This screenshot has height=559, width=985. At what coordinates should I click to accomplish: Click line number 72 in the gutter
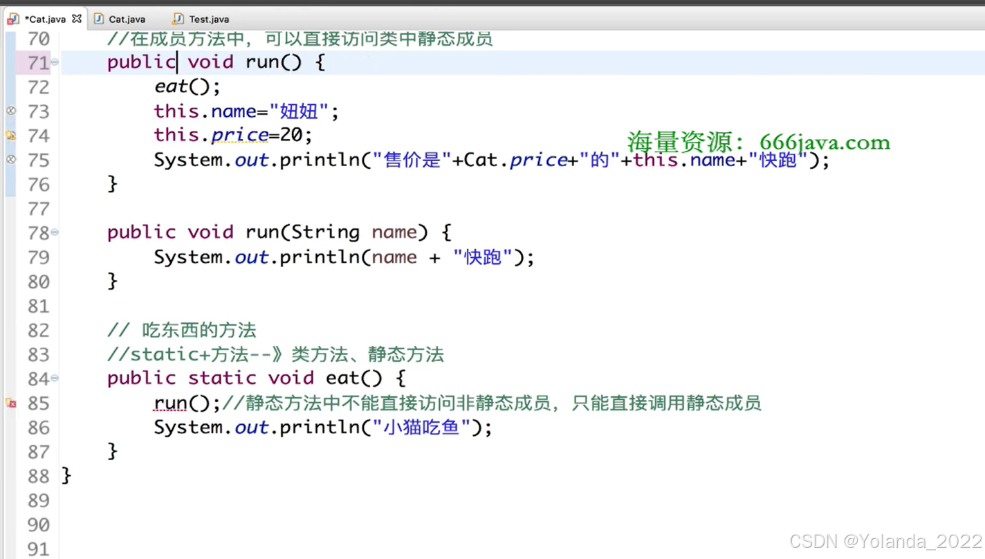click(x=39, y=87)
